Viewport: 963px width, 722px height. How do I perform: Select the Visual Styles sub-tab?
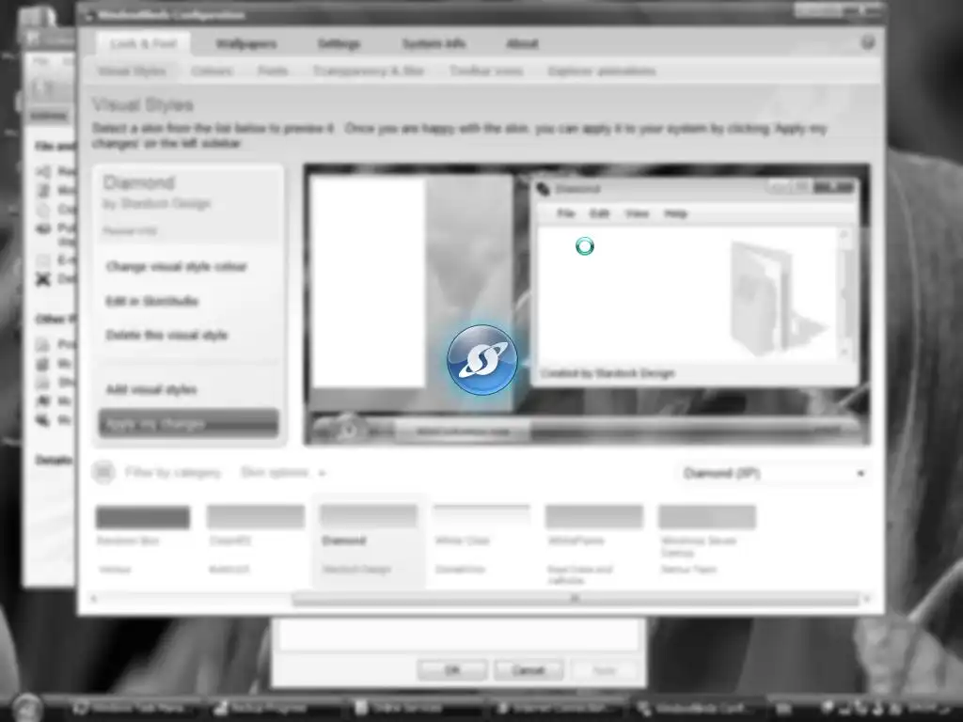(x=132, y=71)
